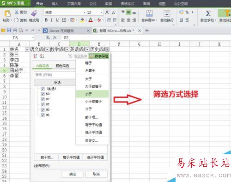The height and width of the screenshot is (182, 231).
Task: Open the 姓名 column filter dropdown
Action: (x=27, y=49)
